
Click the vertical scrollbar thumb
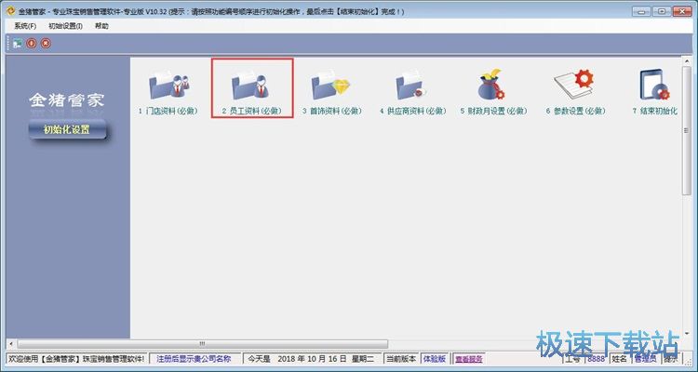687,130
